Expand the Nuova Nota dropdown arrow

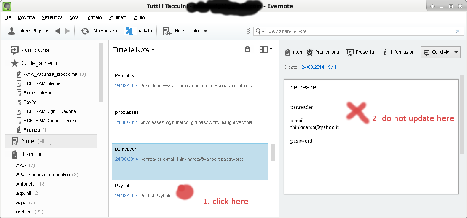[x=205, y=31]
